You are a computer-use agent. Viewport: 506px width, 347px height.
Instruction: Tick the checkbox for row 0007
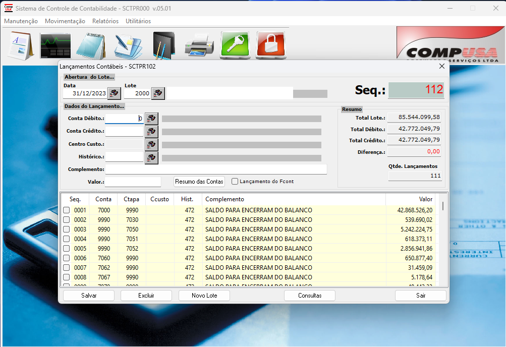click(67, 267)
